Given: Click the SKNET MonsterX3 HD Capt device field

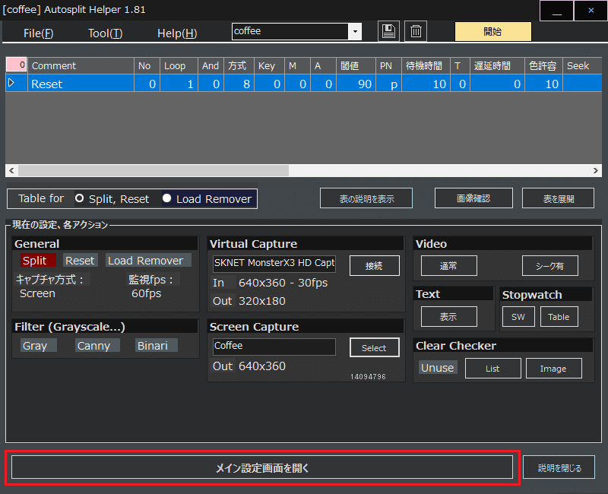Looking at the screenshot, I should click(274, 263).
